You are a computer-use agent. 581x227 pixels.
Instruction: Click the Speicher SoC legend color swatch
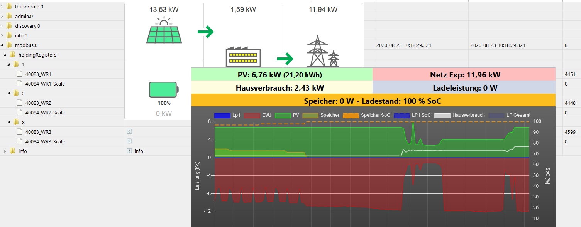pyautogui.click(x=351, y=115)
